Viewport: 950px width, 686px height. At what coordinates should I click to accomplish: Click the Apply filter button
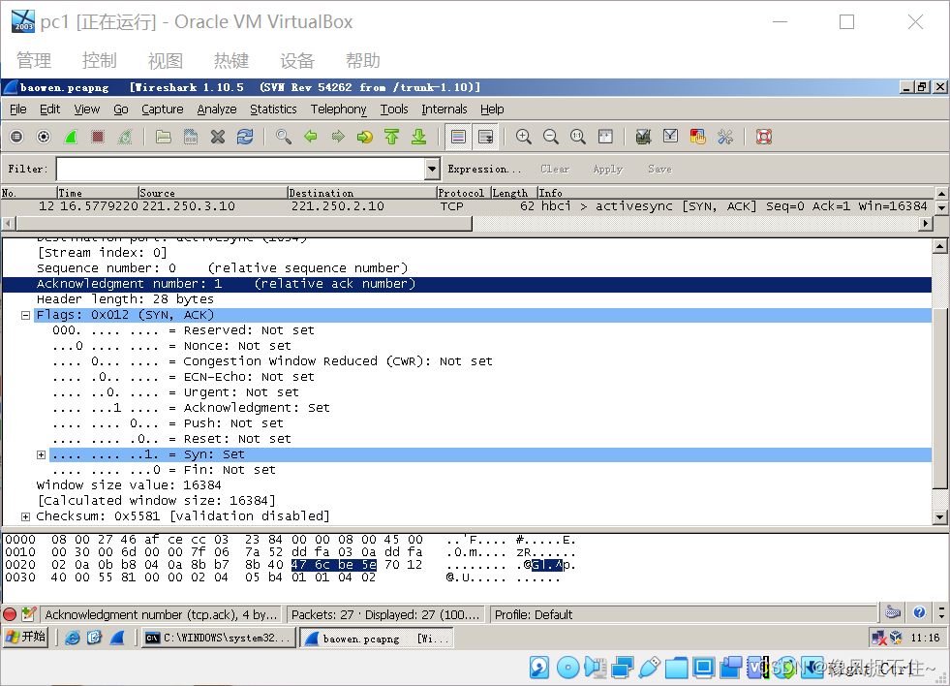click(x=608, y=169)
